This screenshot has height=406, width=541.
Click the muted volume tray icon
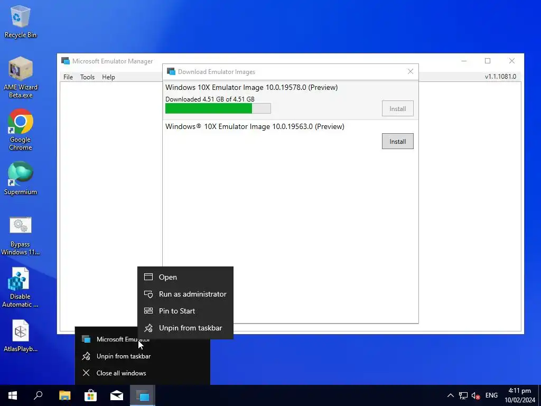click(x=476, y=395)
